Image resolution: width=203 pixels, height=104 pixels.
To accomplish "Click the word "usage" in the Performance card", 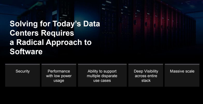I will pos(59,81).
